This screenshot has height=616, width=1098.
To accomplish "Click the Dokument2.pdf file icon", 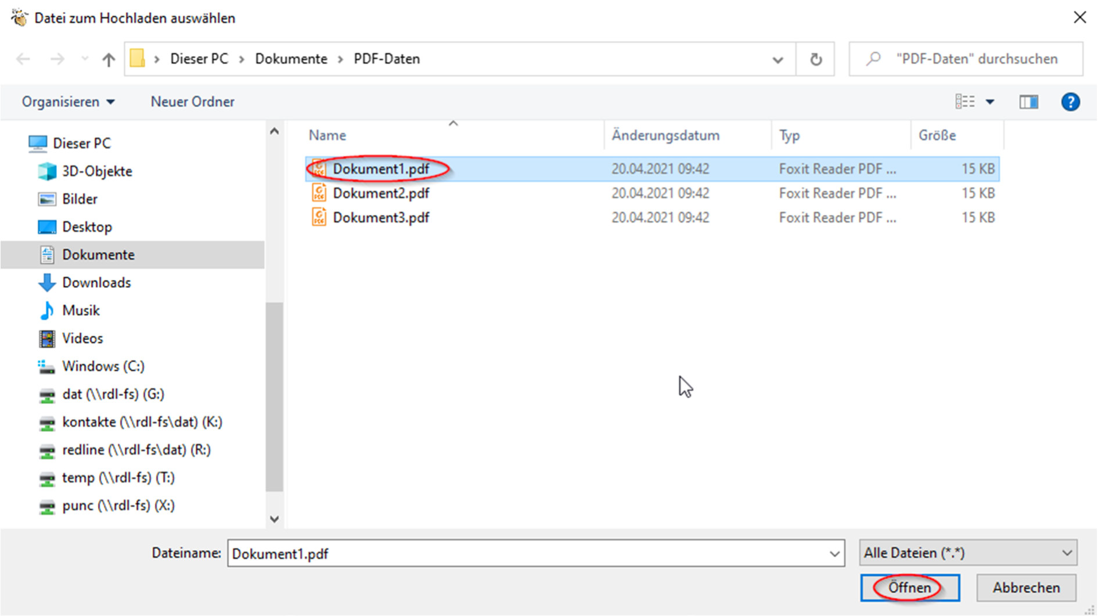I will 319,193.
